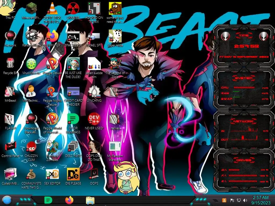The width and height of the screenshot is (275, 206).
Task: Click the VLC cone desktop shortcut
Action: point(52,8)
